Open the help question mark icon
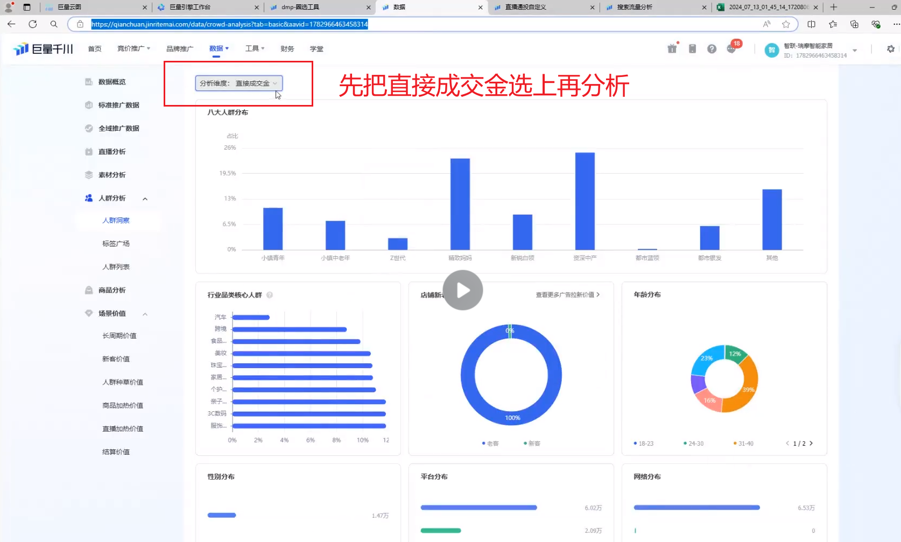 (x=712, y=49)
